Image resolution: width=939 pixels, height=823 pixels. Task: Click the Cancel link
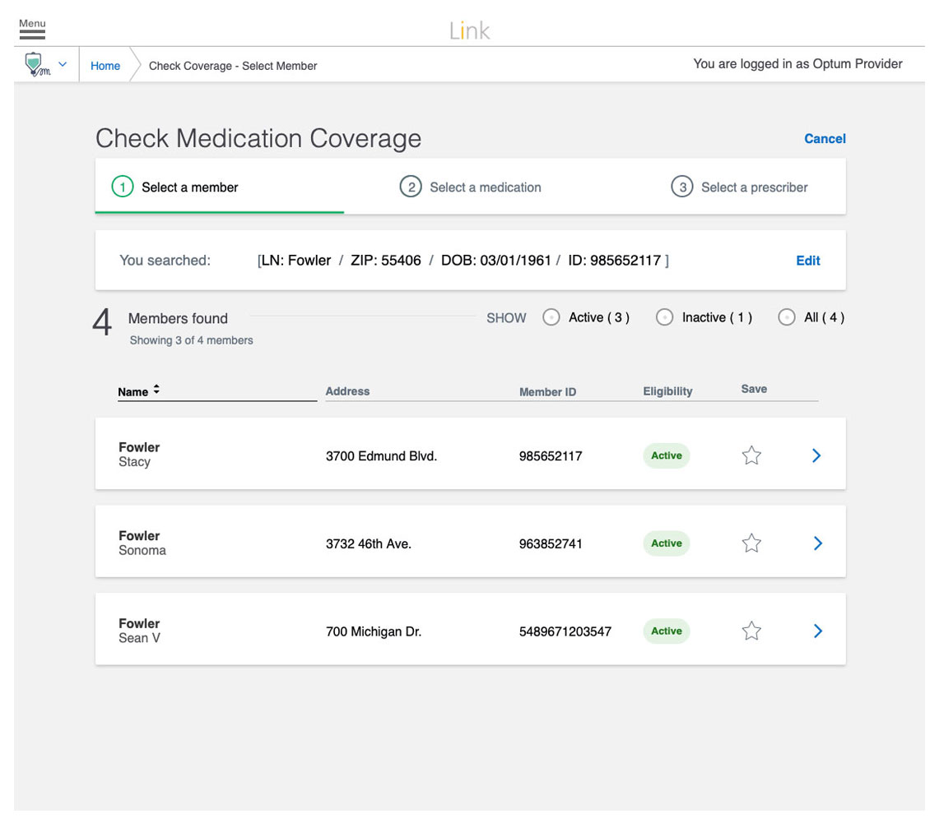[825, 139]
